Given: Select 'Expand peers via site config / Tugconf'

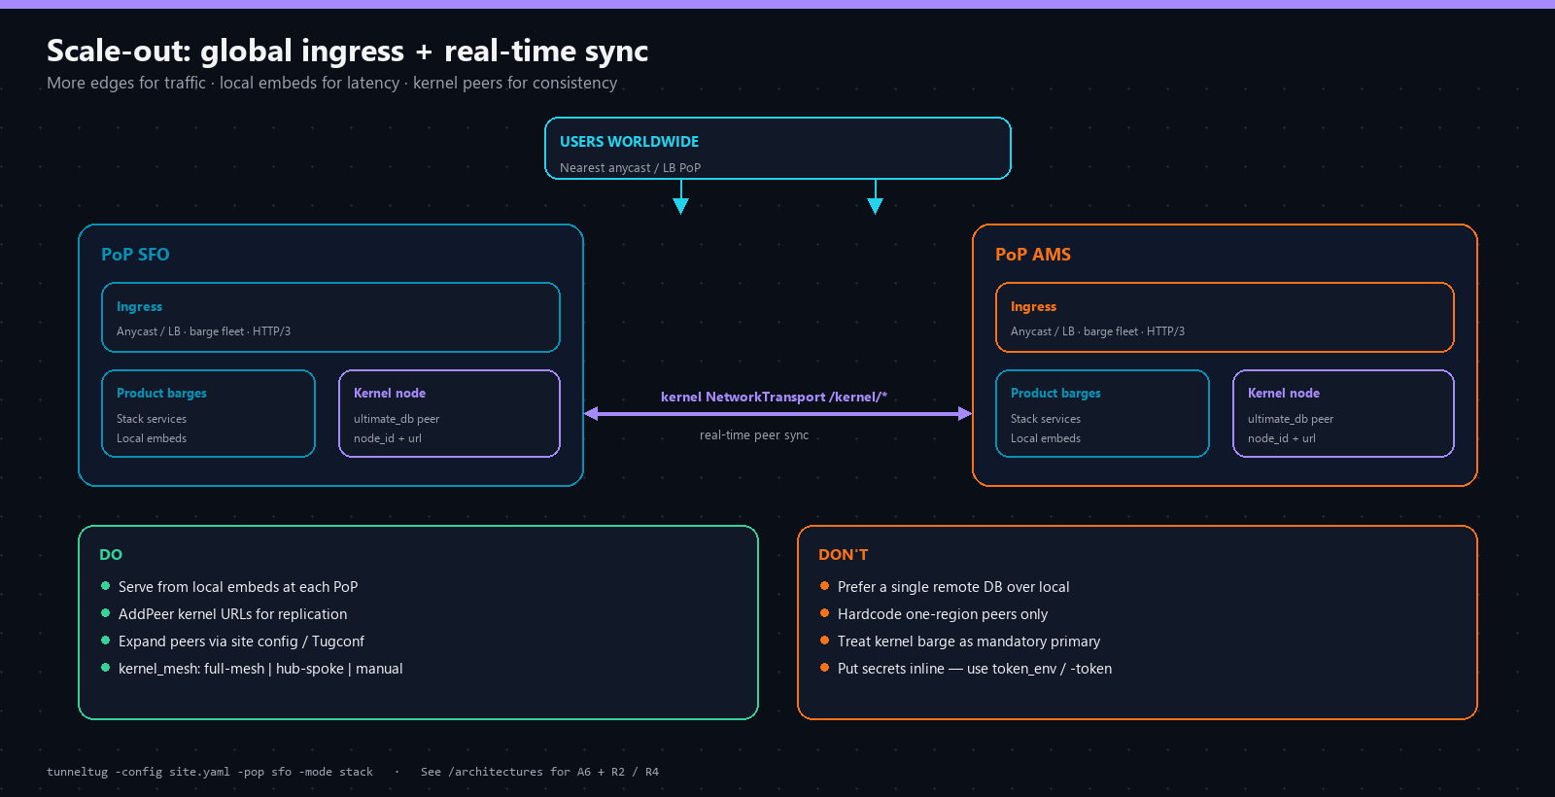Looking at the screenshot, I should click(x=241, y=641).
